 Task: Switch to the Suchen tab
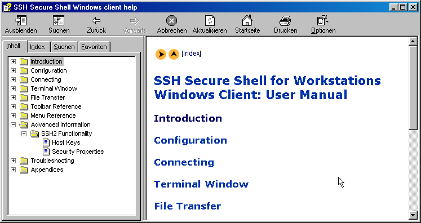click(64, 47)
